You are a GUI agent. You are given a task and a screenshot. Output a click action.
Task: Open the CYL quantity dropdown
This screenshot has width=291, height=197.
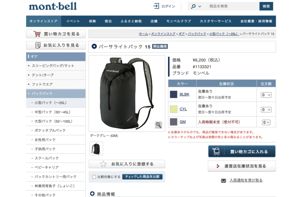tap(266, 110)
